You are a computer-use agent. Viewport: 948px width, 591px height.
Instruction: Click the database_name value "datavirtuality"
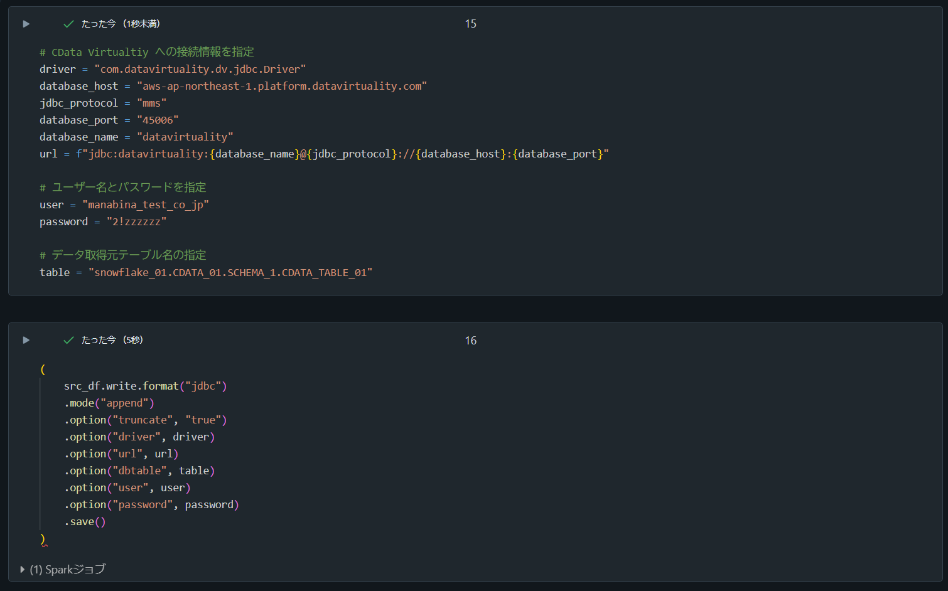185,137
